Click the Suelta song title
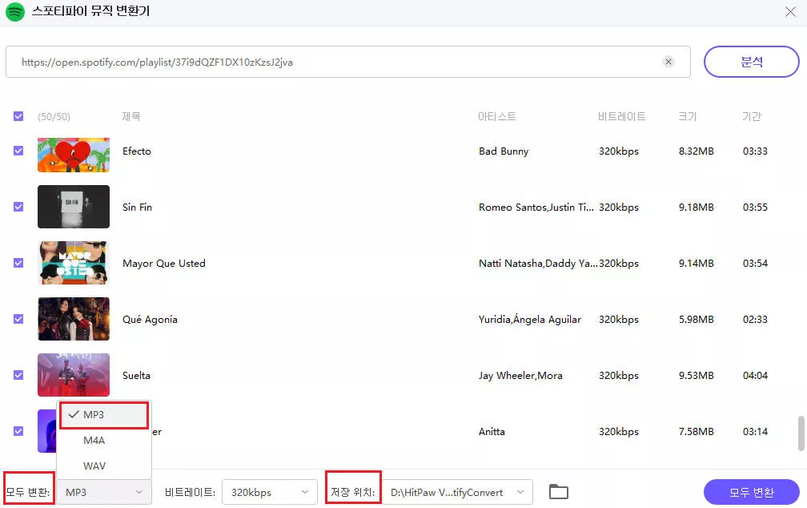Screen dimensions: 807x508 136,375
